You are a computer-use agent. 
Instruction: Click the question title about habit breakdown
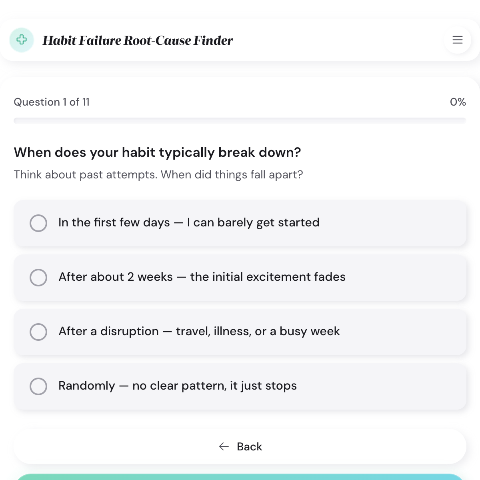coord(158,152)
